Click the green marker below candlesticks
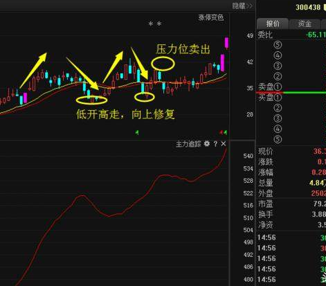 [x=137, y=132]
